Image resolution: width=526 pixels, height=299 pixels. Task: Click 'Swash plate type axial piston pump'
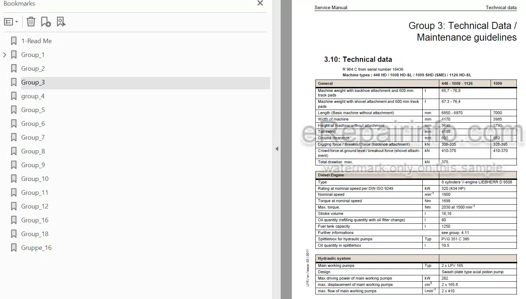[x=473, y=272]
